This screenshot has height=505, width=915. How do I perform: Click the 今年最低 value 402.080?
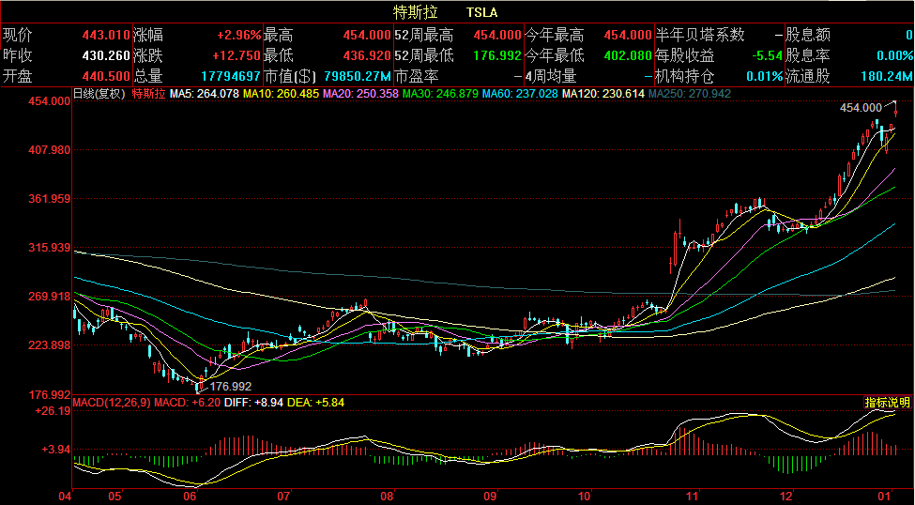(628, 56)
